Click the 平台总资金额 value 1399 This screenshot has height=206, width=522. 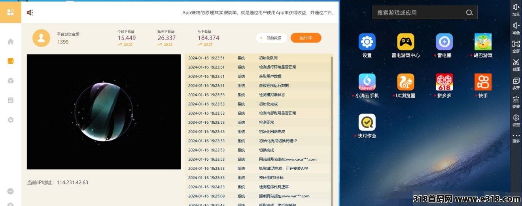tap(63, 42)
